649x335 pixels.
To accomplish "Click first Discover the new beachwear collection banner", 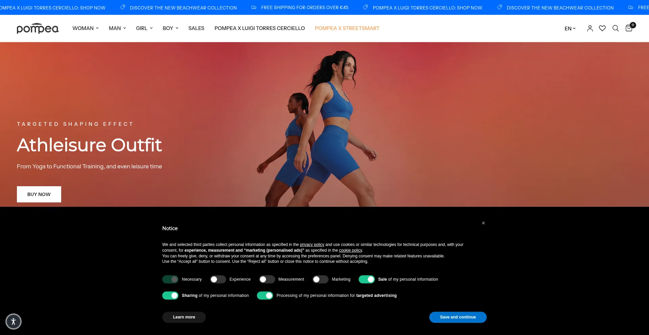I will click(183, 7).
